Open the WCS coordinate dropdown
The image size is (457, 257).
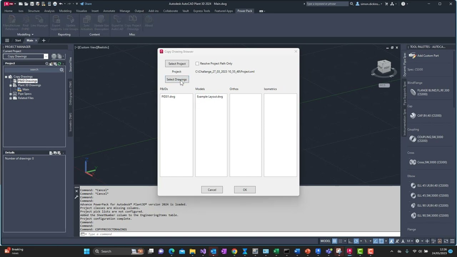[384, 85]
